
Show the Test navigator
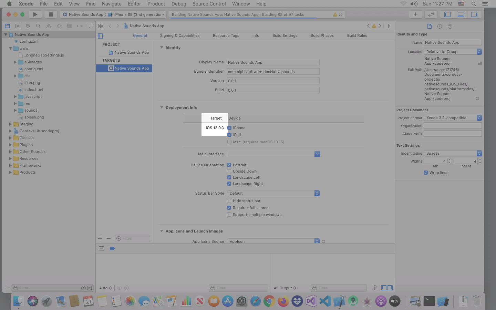[59, 26]
